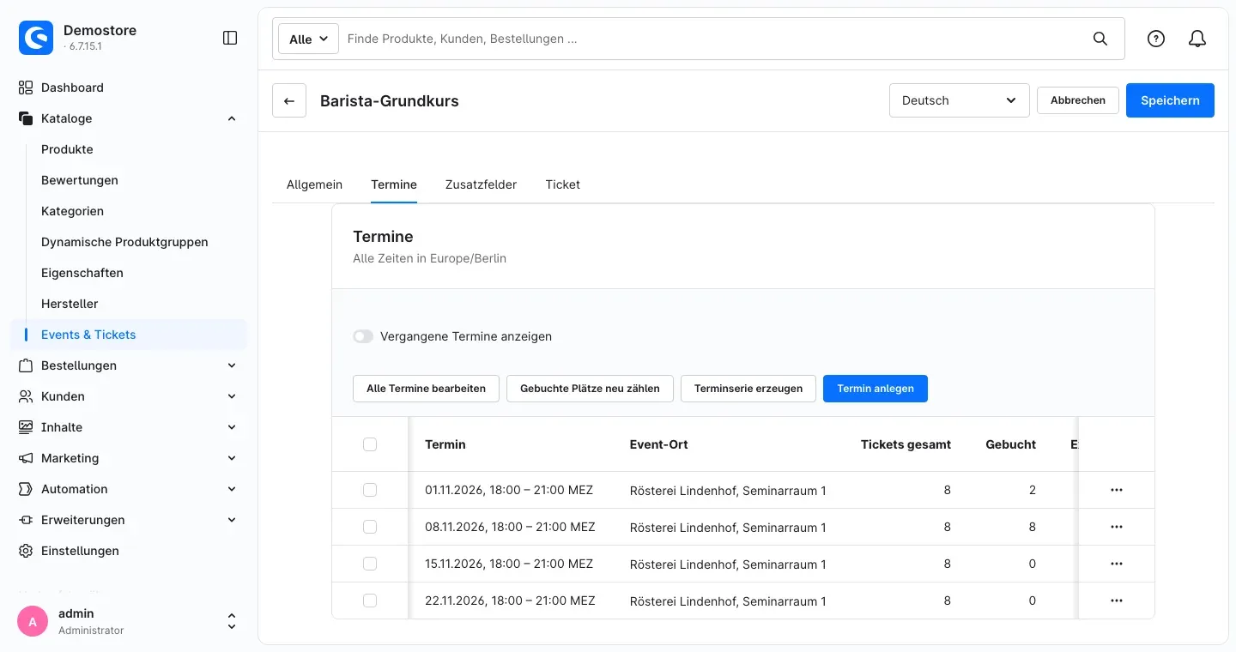
Task: Open notifications bell icon
Action: (1197, 39)
